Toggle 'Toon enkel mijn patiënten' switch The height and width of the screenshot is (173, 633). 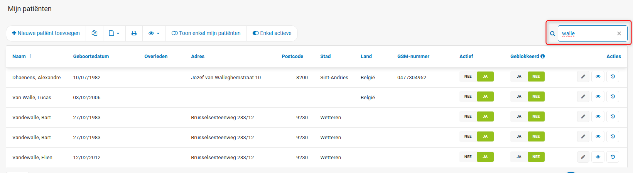206,33
